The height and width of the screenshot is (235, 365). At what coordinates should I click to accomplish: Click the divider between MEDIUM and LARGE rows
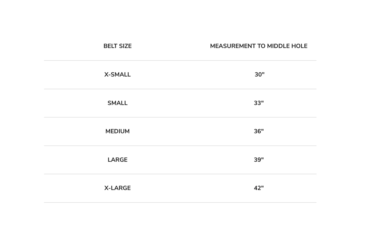180,146
